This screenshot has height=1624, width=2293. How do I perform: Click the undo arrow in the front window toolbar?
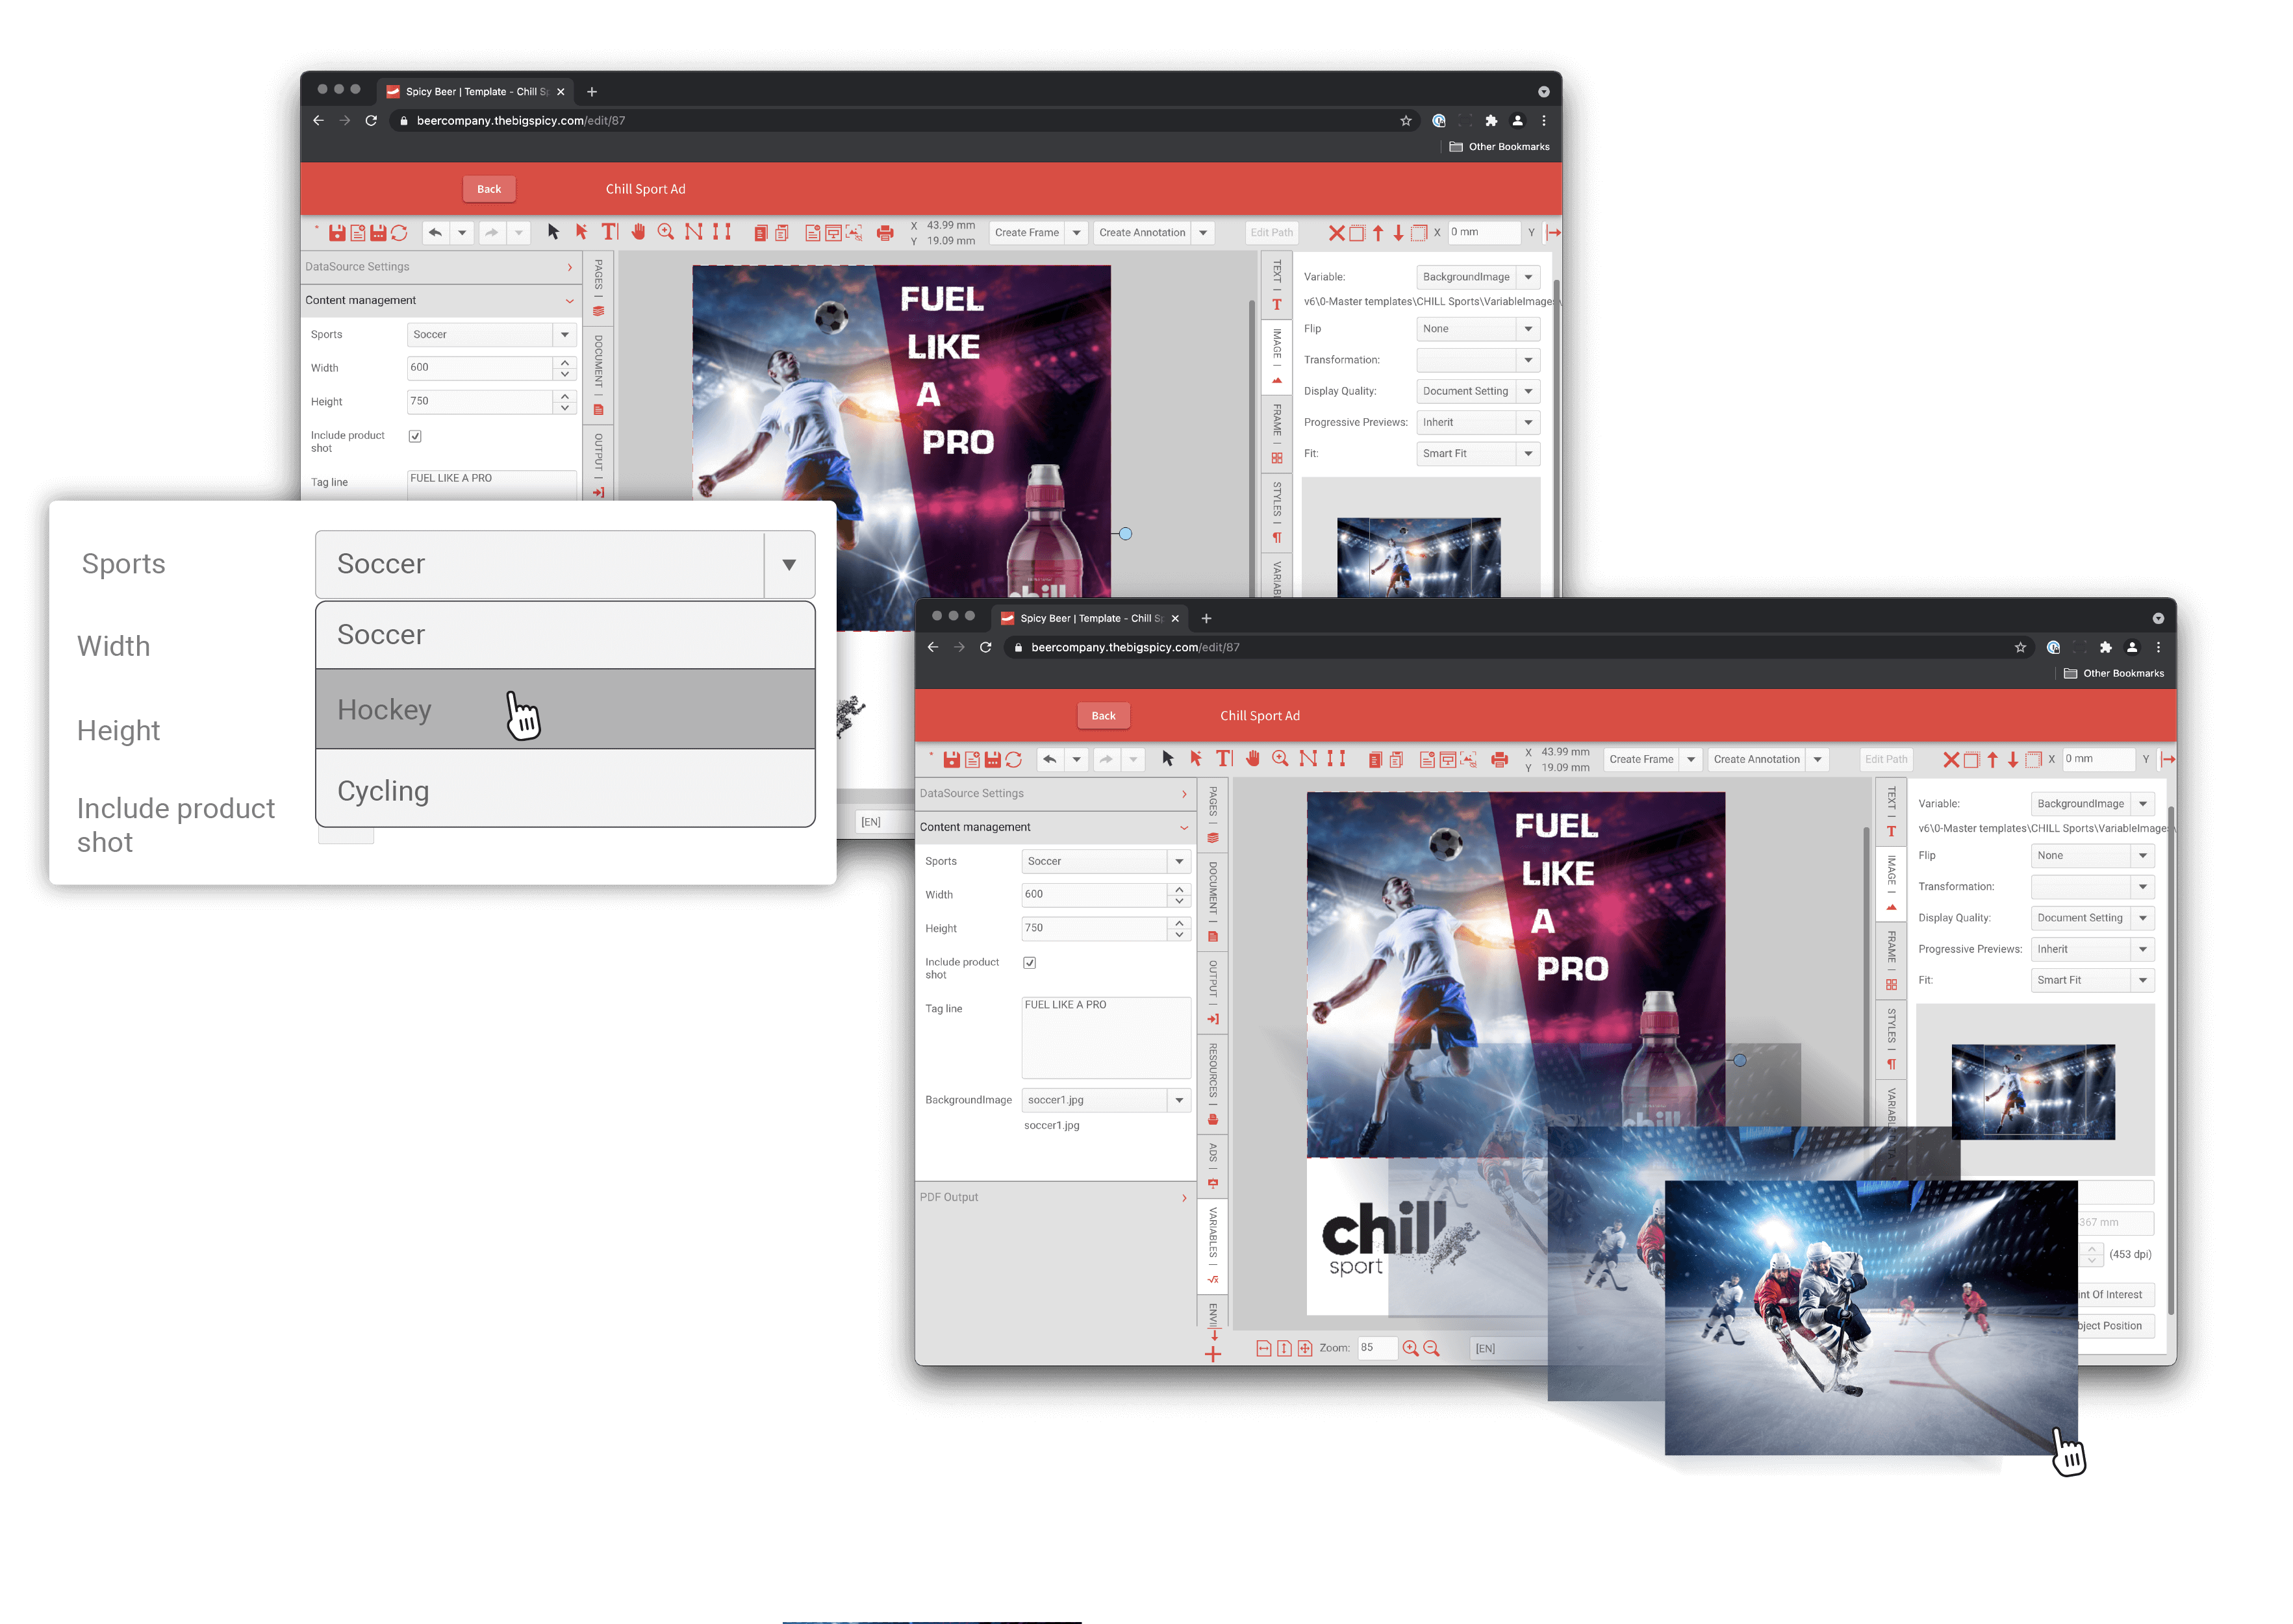(x=1050, y=760)
